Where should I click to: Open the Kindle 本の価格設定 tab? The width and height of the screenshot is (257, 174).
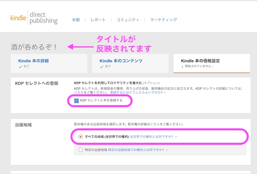coord(200,61)
